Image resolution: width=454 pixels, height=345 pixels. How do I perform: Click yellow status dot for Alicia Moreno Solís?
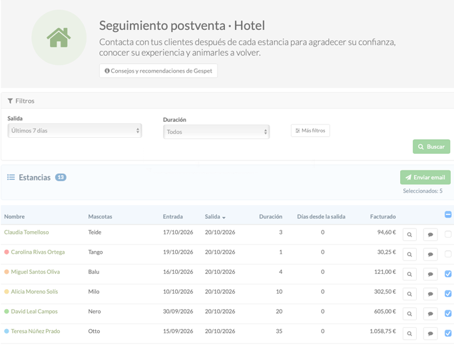(7, 292)
